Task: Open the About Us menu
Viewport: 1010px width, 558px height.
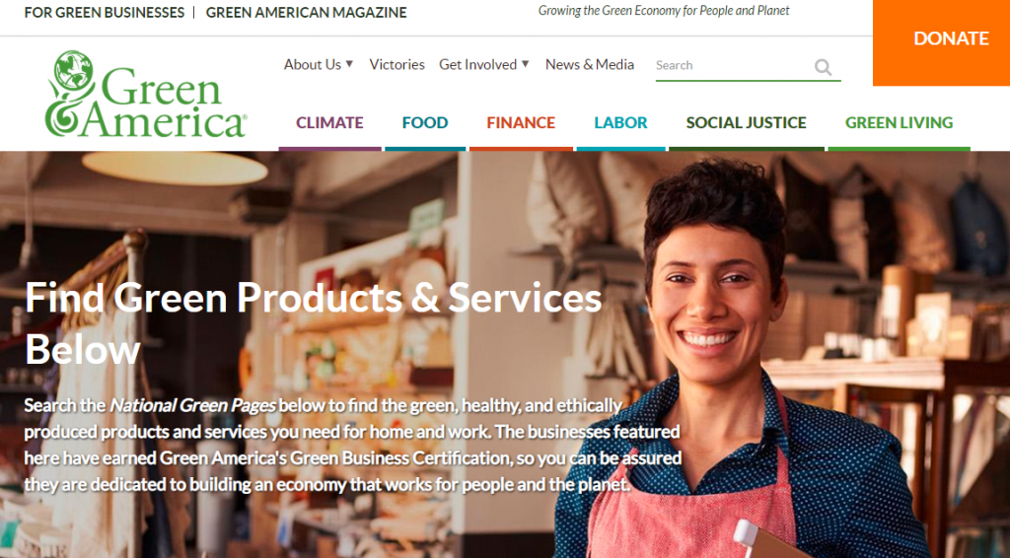Action: point(313,64)
